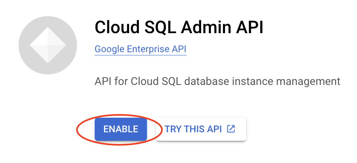
Task: Open the underlined Google Enterprise API hyperlink
Action: click(x=140, y=49)
